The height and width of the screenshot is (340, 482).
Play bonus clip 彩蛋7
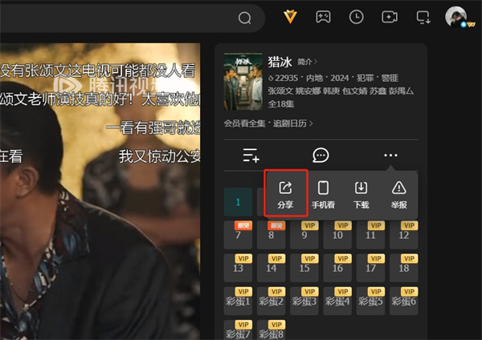tap(238, 330)
